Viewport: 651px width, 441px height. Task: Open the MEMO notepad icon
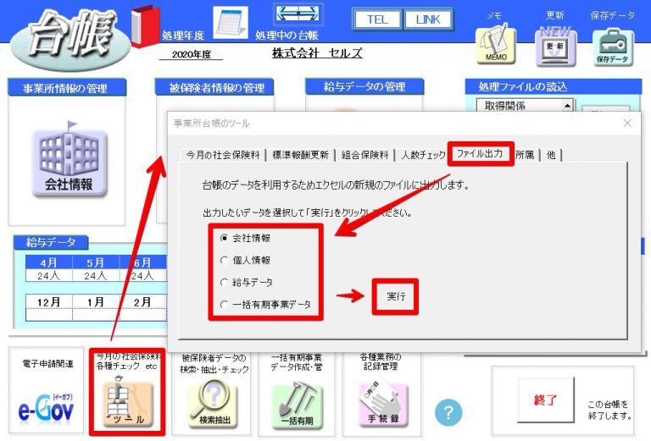tap(496, 45)
